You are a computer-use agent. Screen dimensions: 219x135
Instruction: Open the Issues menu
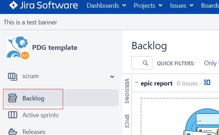[182, 6]
